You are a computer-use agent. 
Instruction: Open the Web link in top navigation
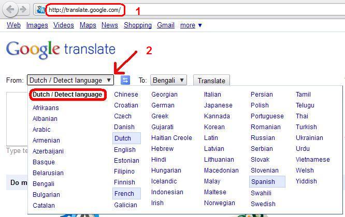(13, 25)
